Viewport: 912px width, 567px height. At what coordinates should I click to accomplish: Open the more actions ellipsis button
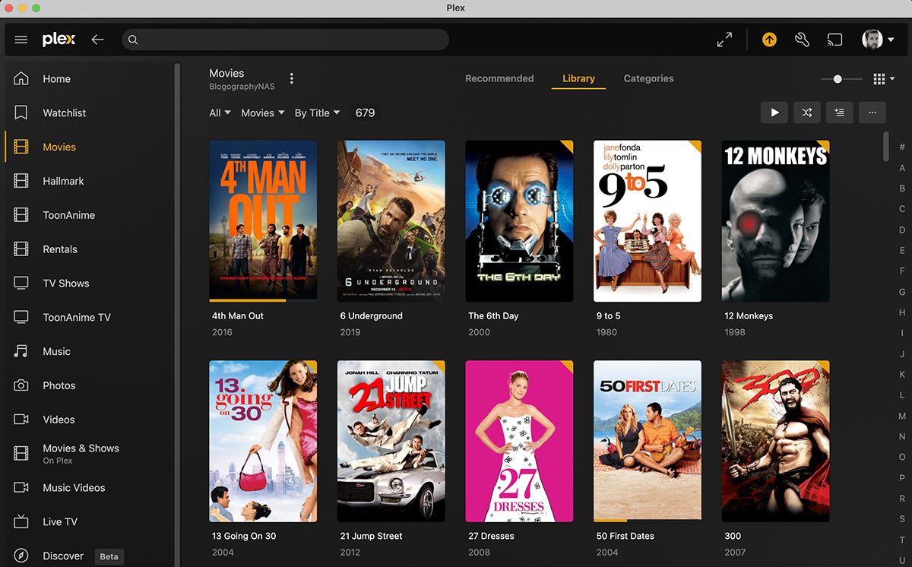point(872,112)
